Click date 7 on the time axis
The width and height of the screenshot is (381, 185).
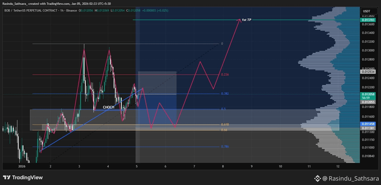click(x=194, y=166)
